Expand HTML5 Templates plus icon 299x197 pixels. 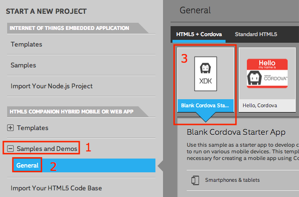[10, 128]
